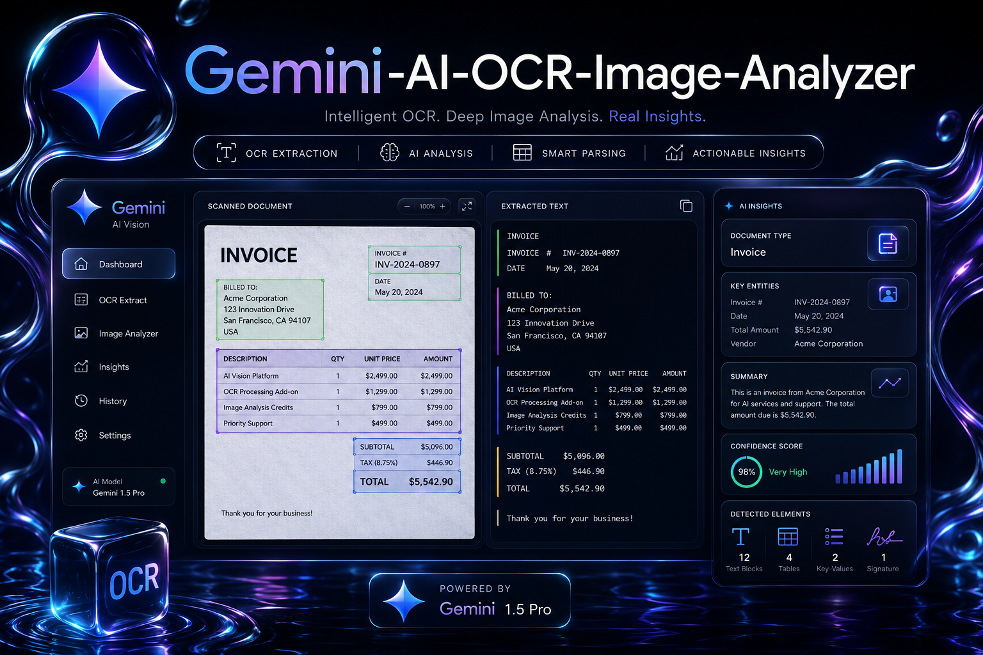Click the Smart Parsing table icon
Screen dimensions: 983x655
pos(522,152)
